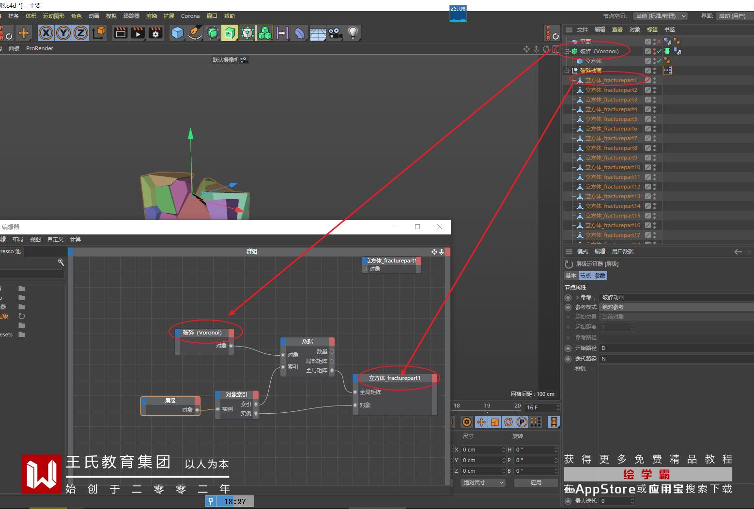This screenshot has height=509, width=754.
Task: Click the 参考模式 animation radio dot
Action: pyautogui.click(x=568, y=307)
